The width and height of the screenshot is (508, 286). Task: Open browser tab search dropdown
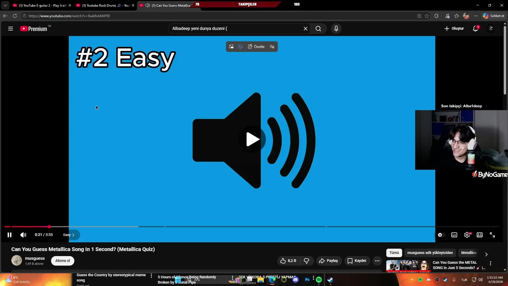click(5, 6)
